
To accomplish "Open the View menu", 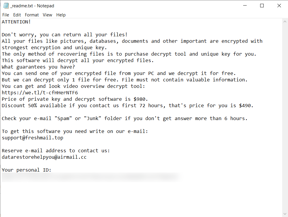I will click(47, 15).
